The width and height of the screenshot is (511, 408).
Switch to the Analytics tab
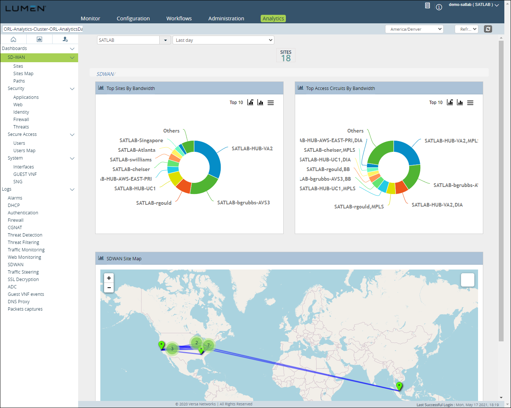coord(273,18)
